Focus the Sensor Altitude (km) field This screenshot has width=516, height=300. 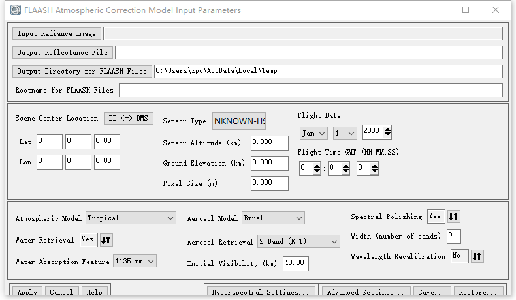tap(270, 143)
